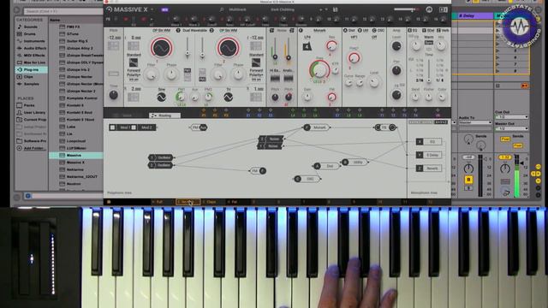
Task: Toggle Noise 2 on/off button
Action: pos(292,31)
